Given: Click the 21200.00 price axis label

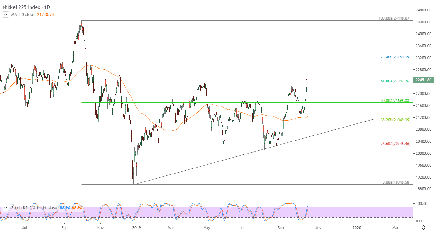Looking at the screenshot, I should pyautogui.click(x=423, y=117).
